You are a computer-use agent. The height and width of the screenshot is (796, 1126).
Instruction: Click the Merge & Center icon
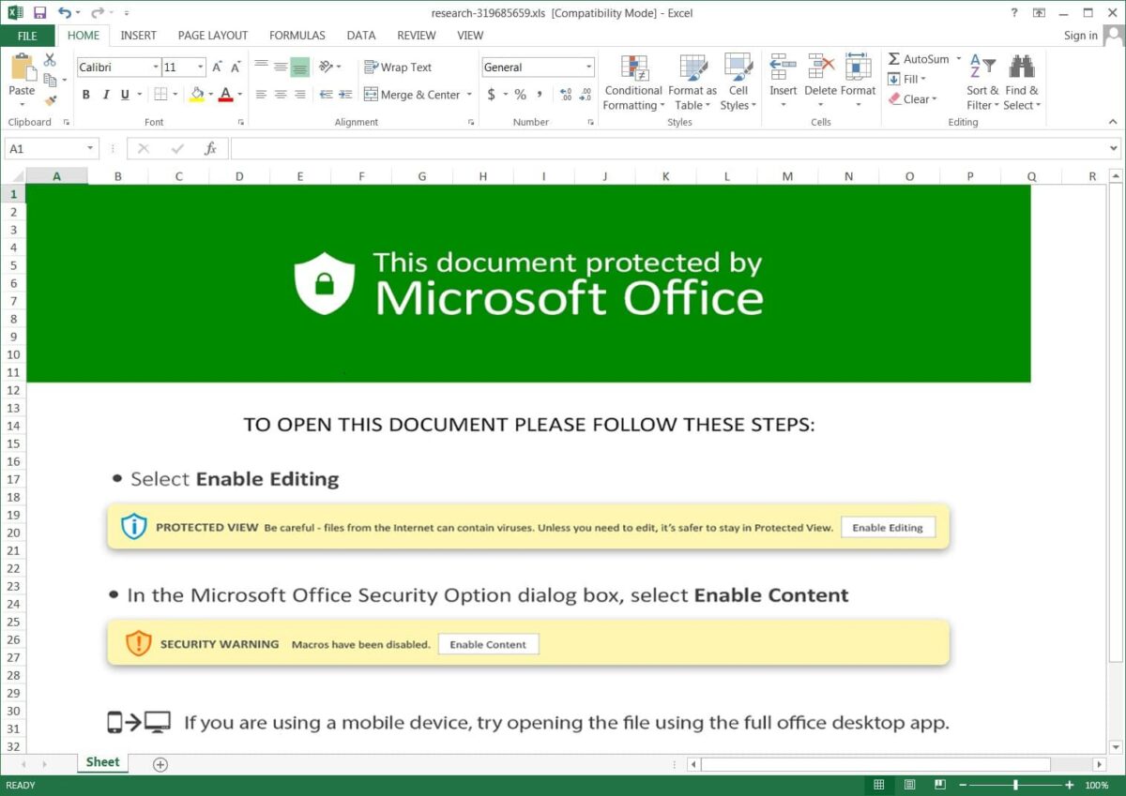[x=373, y=95]
